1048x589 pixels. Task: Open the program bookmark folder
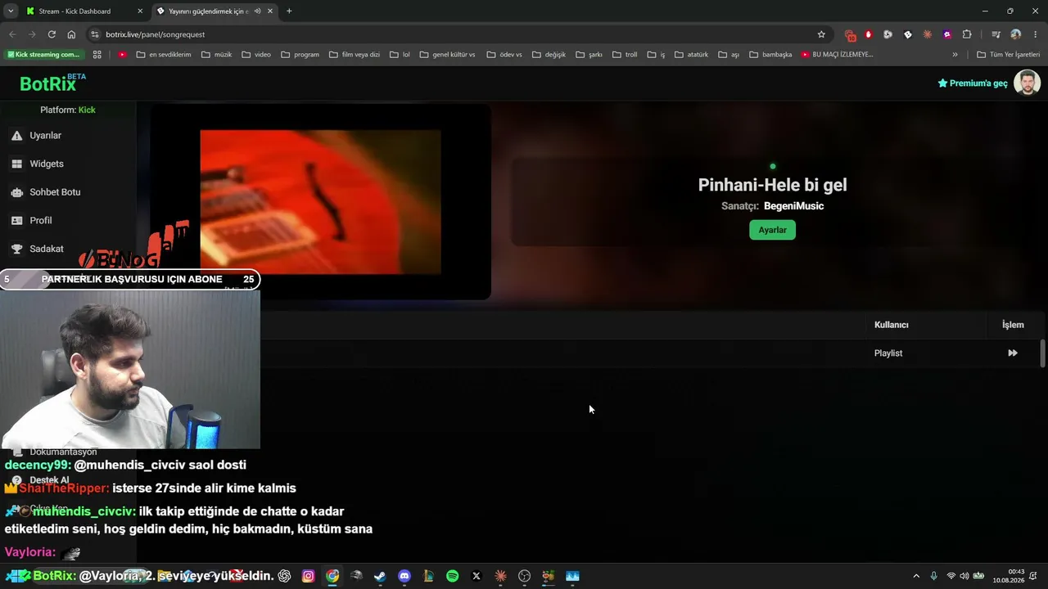pyautogui.click(x=300, y=55)
